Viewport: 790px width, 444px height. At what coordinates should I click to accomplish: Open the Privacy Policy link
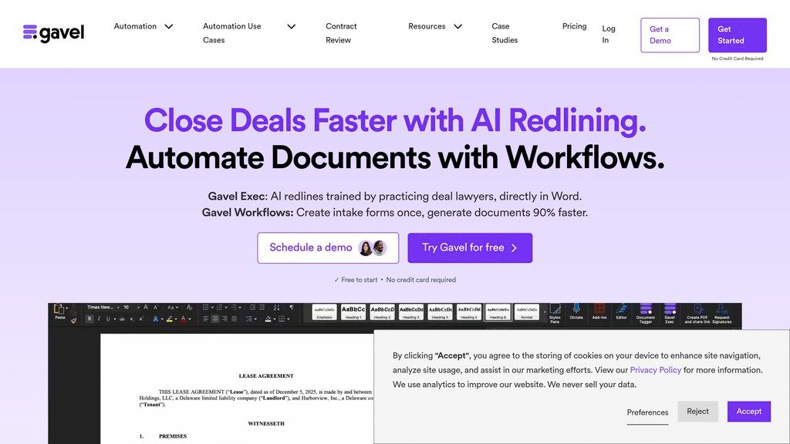point(656,370)
